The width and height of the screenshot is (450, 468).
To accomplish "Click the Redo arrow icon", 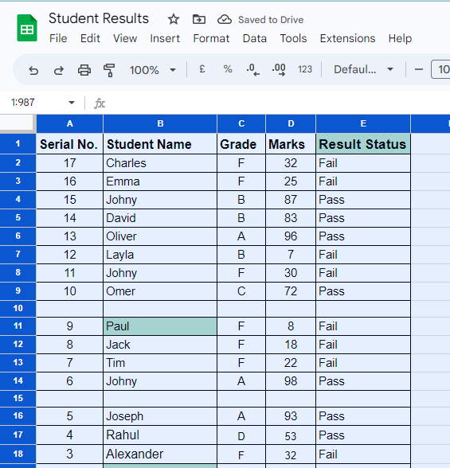I will [x=59, y=70].
